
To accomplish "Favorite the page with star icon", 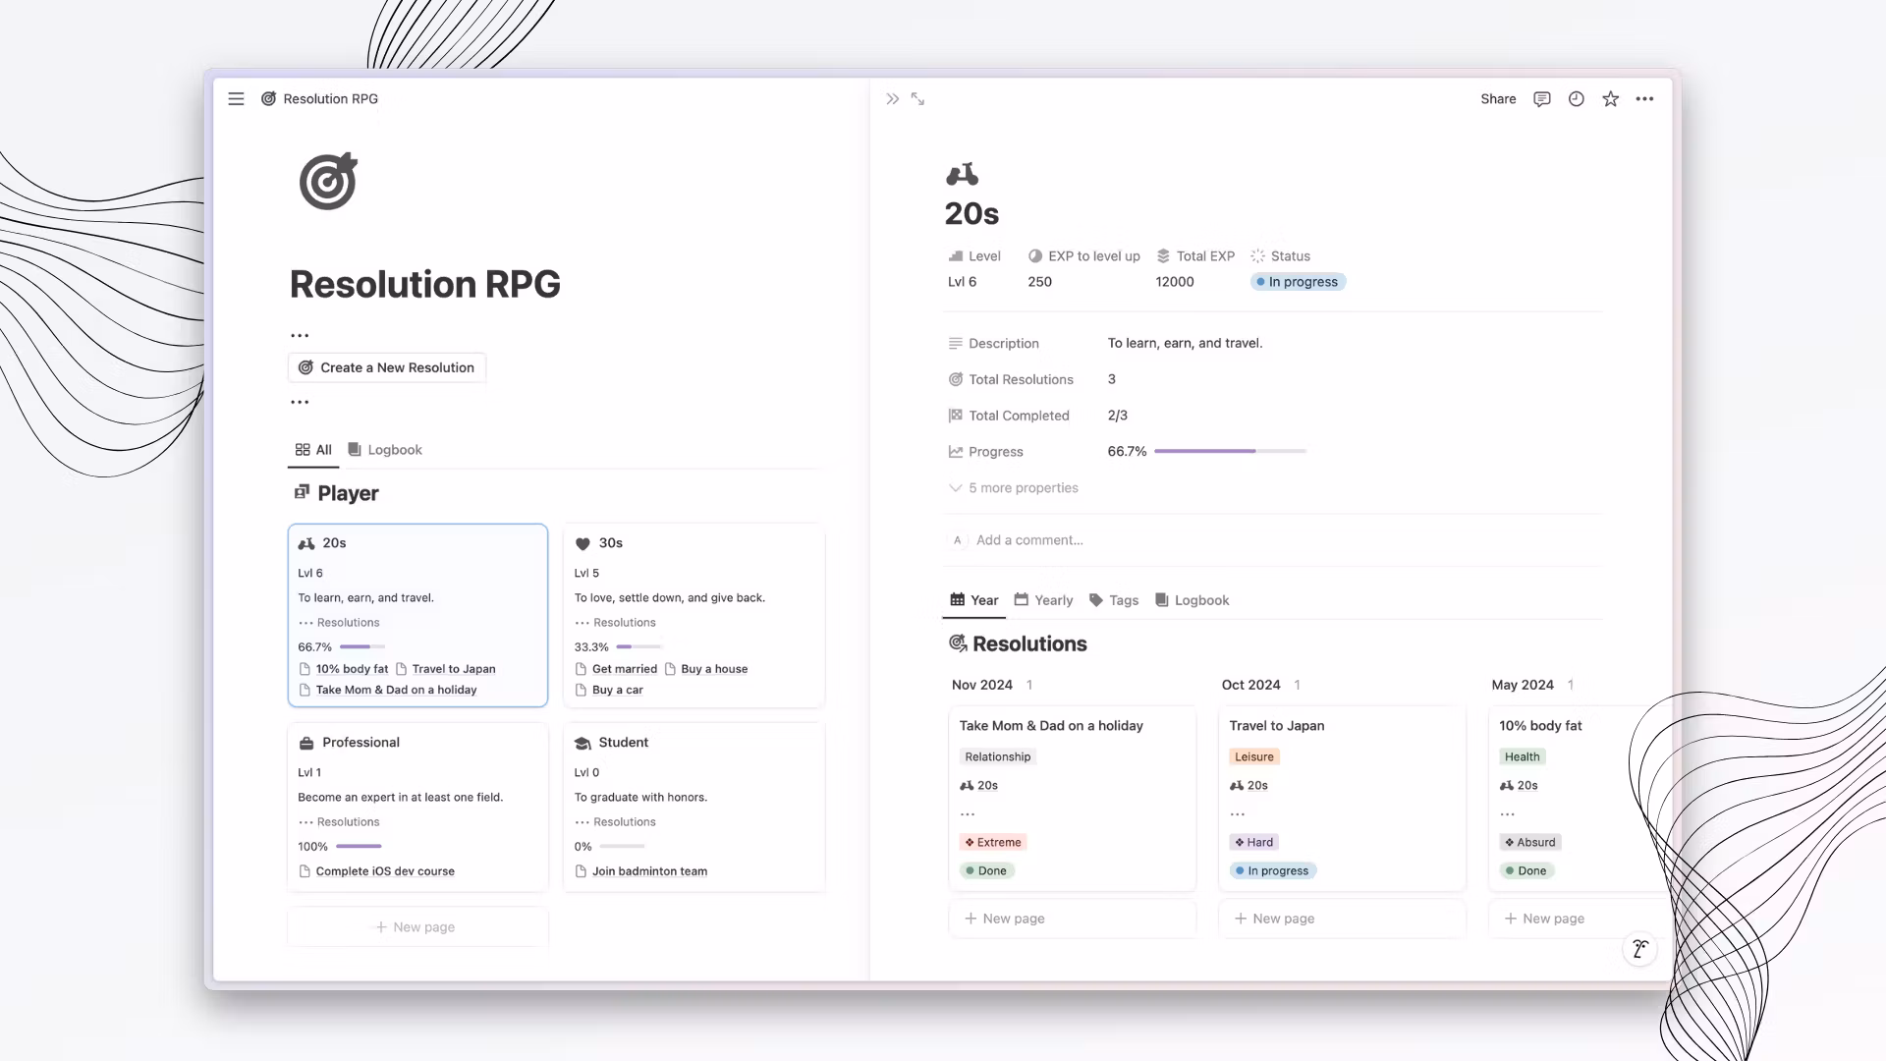I will (x=1610, y=99).
